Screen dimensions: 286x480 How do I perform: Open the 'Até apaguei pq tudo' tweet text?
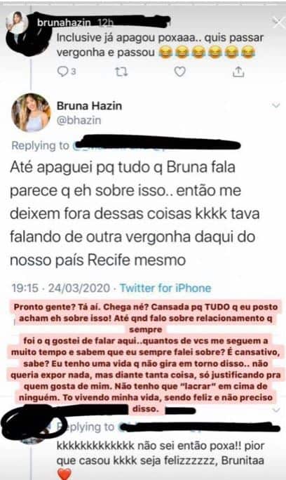click(x=135, y=213)
